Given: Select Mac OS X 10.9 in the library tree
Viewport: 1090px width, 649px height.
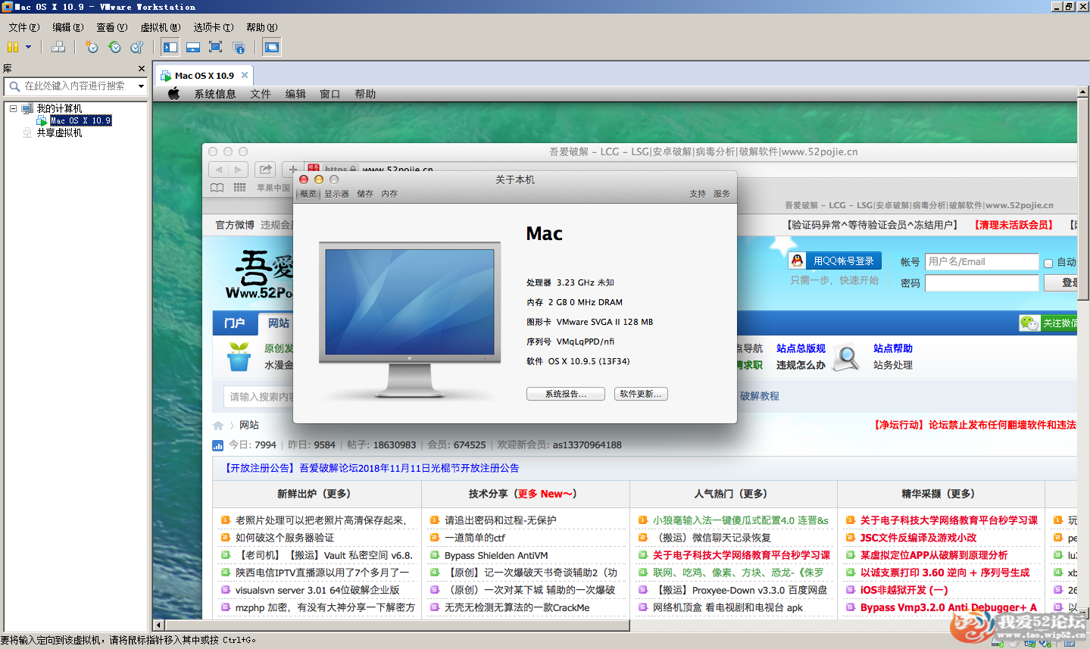Looking at the screenshot, I should click(x=80, y=120).
